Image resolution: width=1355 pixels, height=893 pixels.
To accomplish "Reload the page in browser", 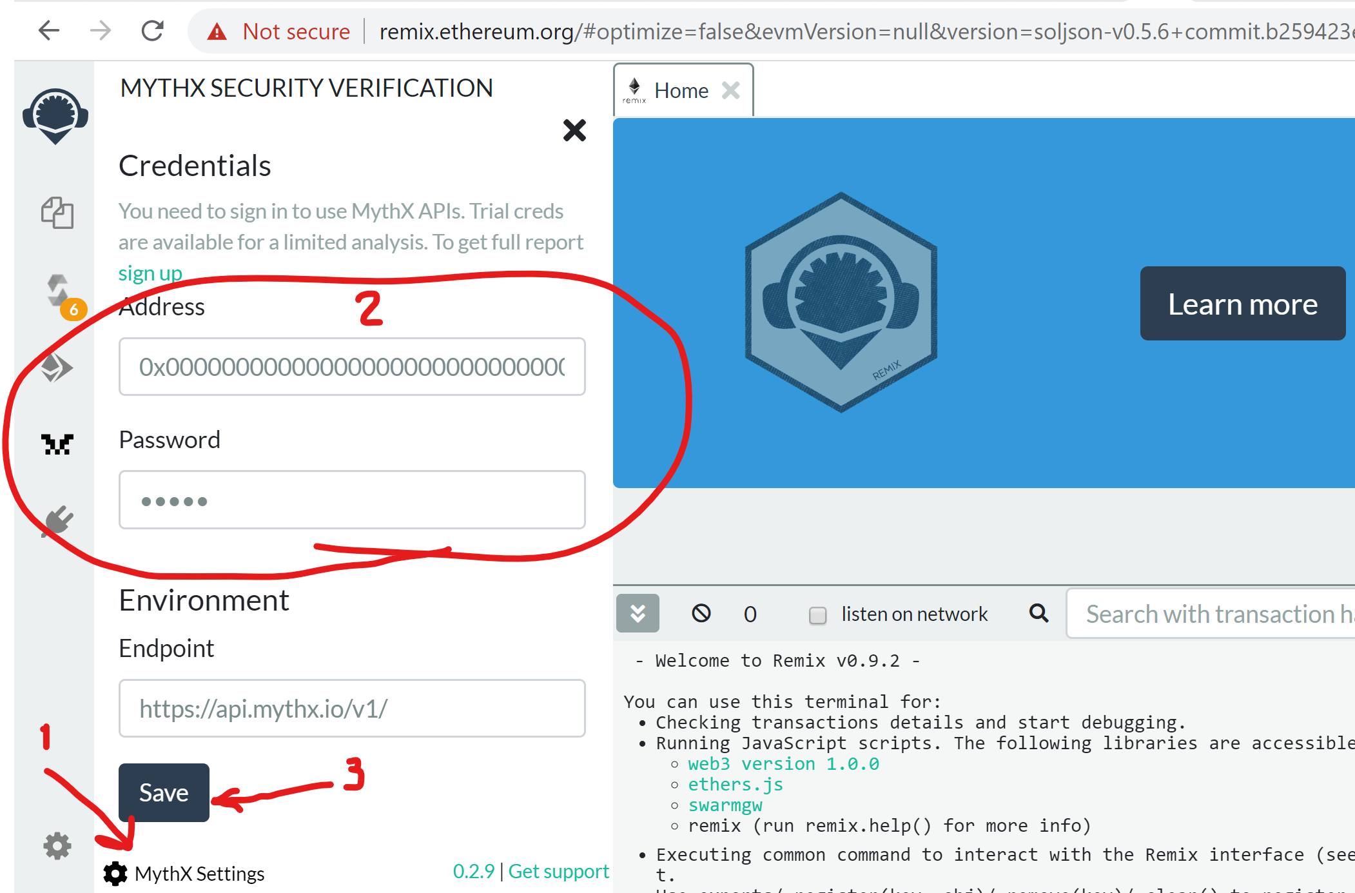I will click(152, 30).
